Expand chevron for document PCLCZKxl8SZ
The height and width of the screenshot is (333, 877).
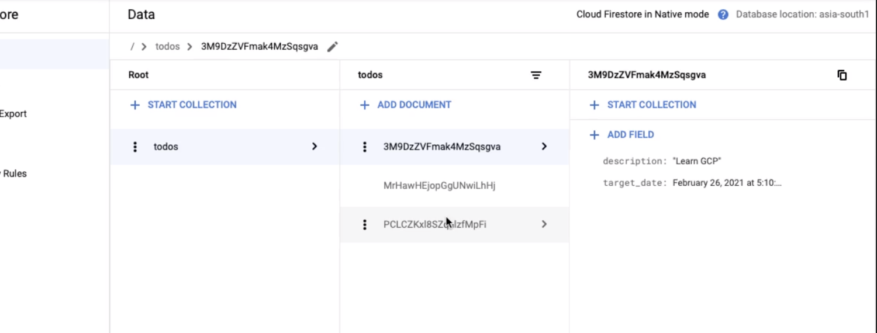(x=544, y=224)
